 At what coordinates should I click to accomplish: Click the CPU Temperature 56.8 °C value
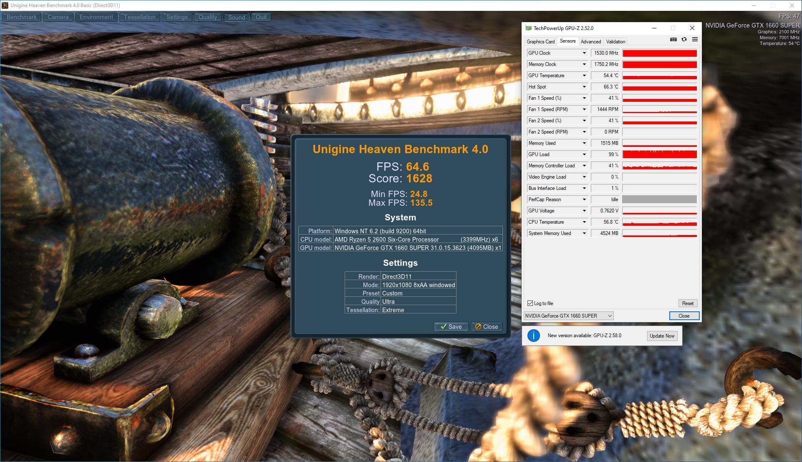click(x=605, y=222)
